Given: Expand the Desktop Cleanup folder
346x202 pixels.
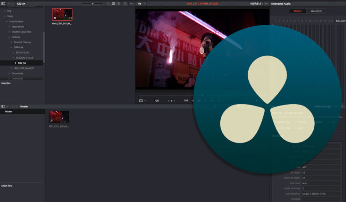Looking at the screenshot, I should [12, 42].
